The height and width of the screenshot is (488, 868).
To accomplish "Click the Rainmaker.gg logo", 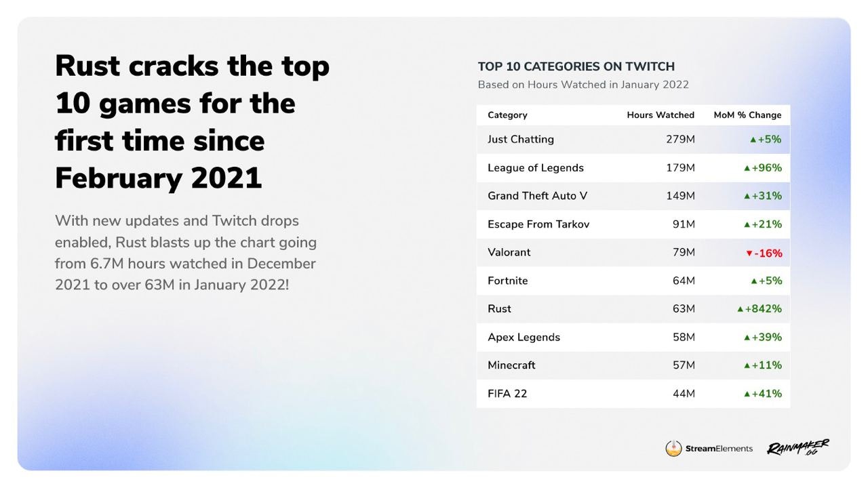I will click(x=798, y=448).
